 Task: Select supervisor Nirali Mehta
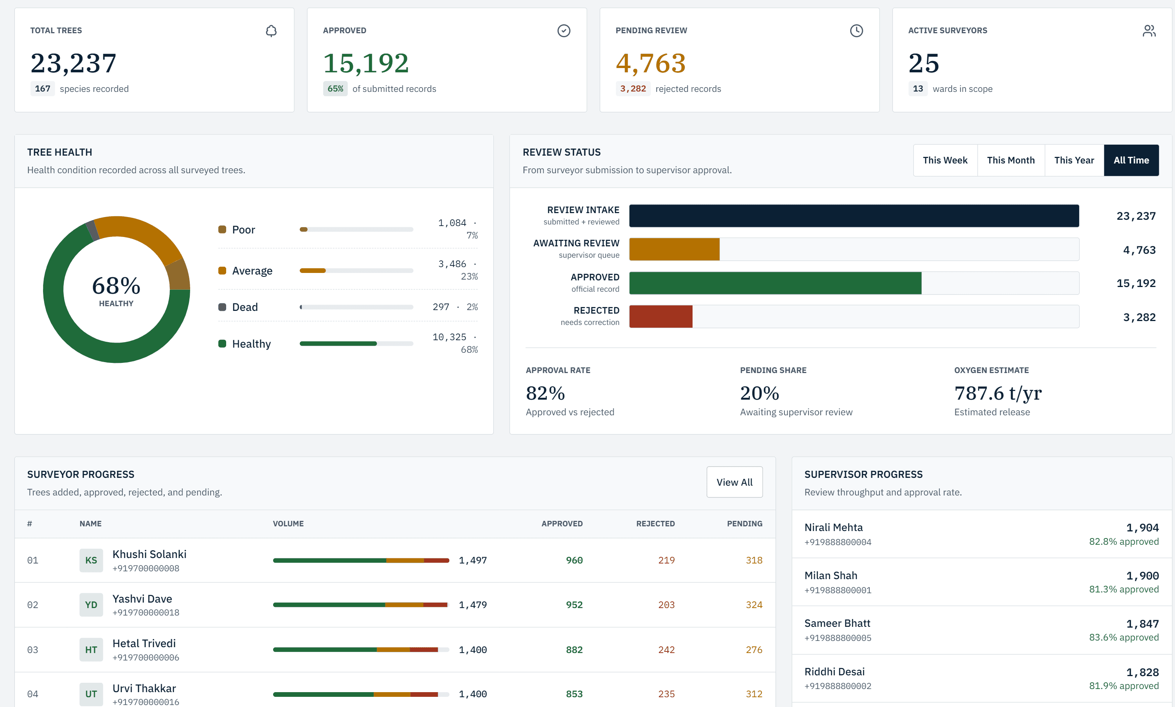[x=981, y=534]
